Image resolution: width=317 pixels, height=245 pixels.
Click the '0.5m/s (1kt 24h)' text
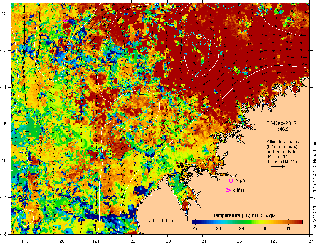282,162
